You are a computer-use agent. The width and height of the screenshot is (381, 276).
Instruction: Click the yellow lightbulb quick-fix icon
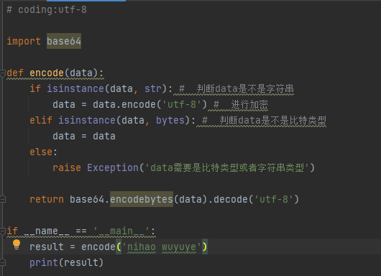(x=17, y=244)
